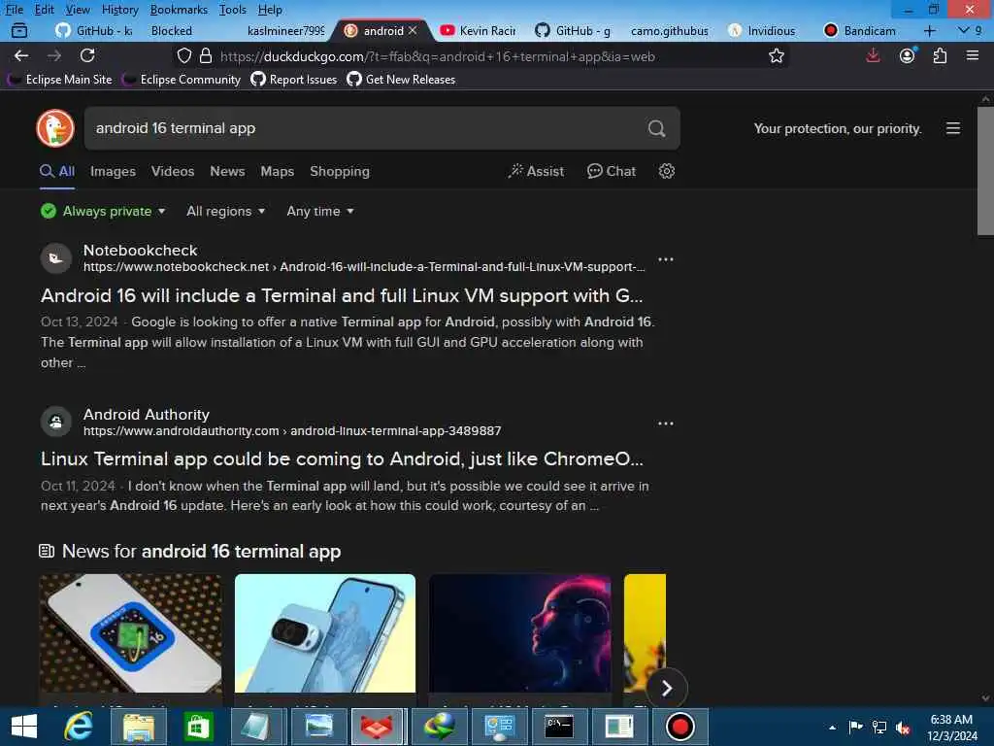994x746 pixels.
Task: Open more options for Android Authority result
Action: click(x=666, y=424)
